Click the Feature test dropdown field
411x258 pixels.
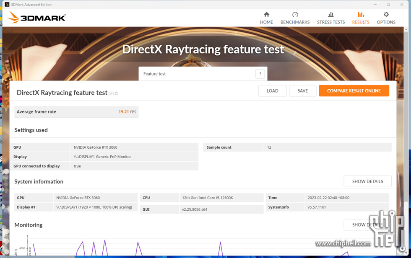tap(203, 74)
